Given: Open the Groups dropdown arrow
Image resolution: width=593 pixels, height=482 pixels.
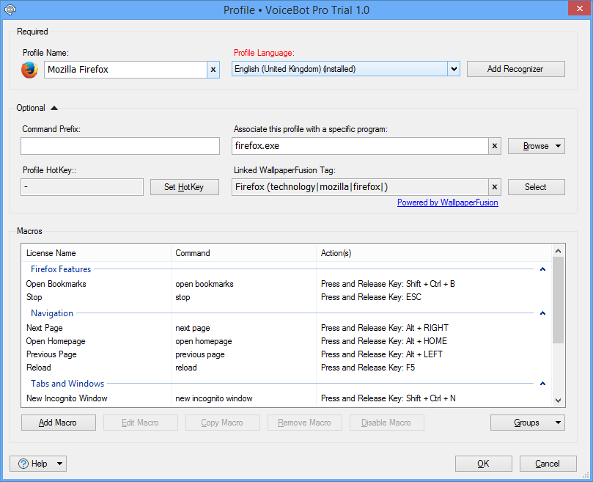Looking at the screenshot, I should tap(558, 423).
